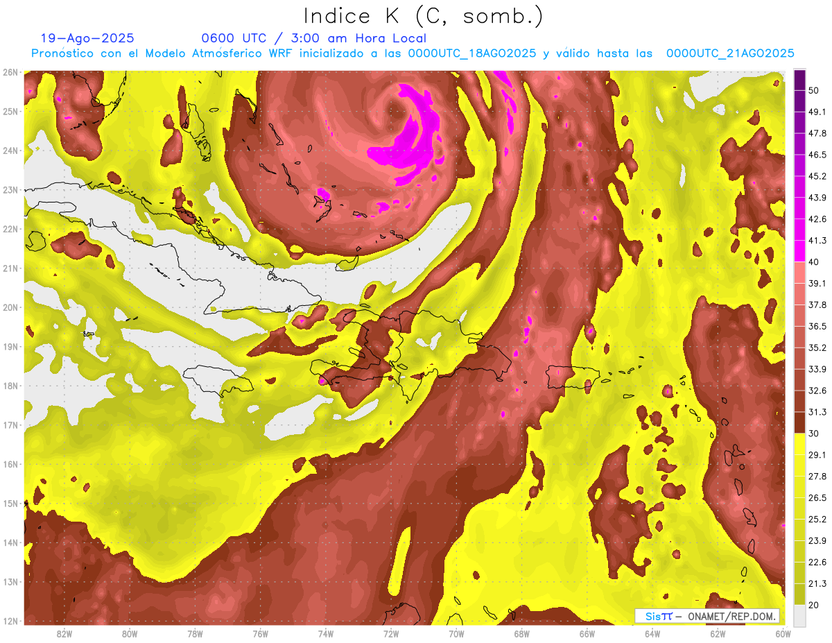832x643 pixels.
Task: Click the color scale value 36.5
Action: point(817,326)
